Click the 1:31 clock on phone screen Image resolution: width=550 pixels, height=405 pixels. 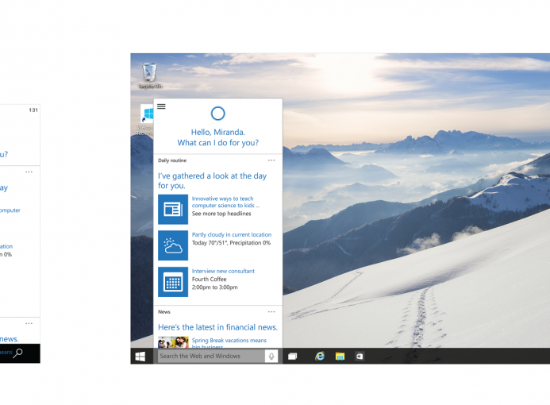[33, 110]
